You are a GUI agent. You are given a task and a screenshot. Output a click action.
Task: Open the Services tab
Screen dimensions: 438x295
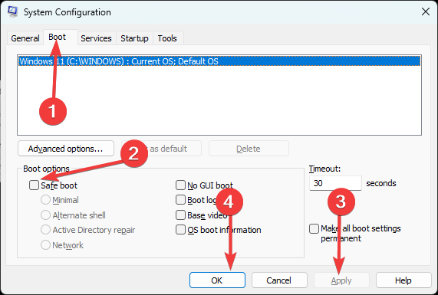pos(96,38)
